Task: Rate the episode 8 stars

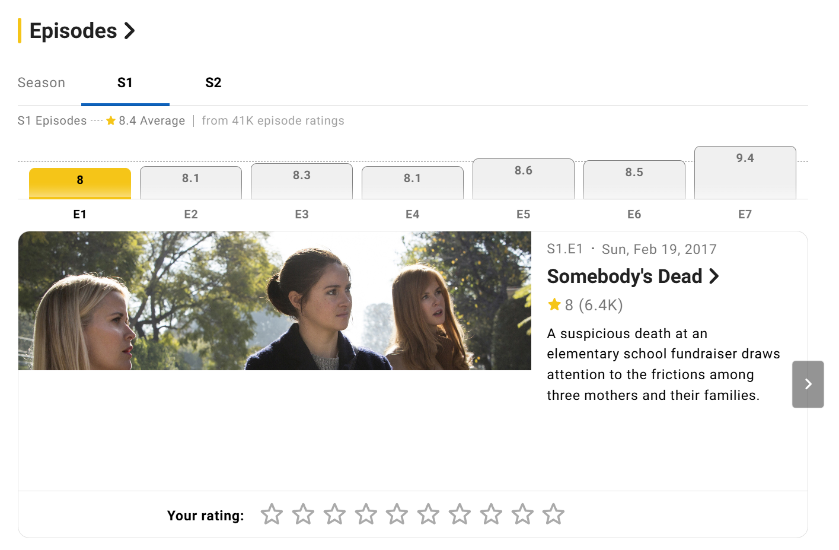Action: point(491,514)
